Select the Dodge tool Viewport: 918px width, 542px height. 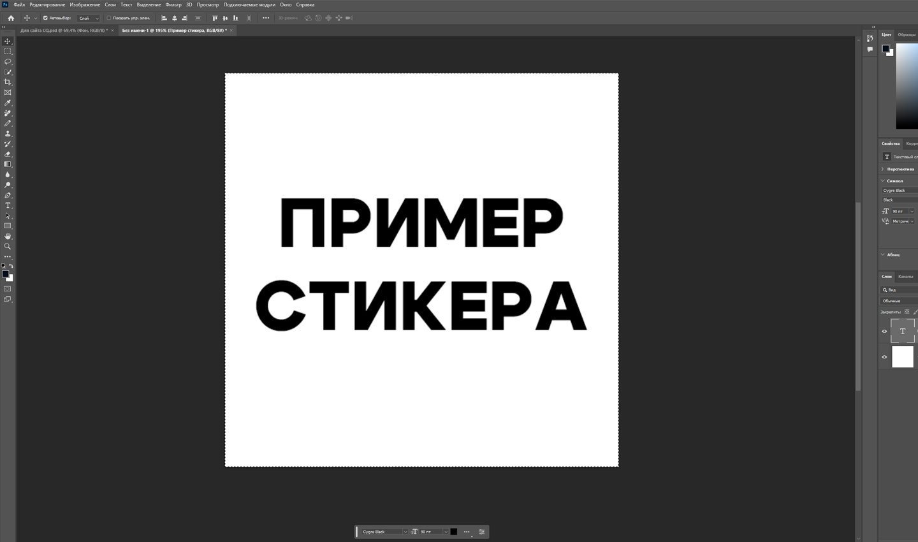[x=8, y=185]
